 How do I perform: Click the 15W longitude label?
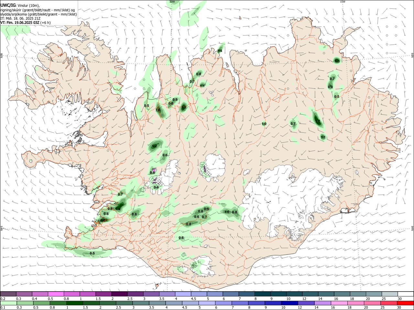tap(343, 2)
